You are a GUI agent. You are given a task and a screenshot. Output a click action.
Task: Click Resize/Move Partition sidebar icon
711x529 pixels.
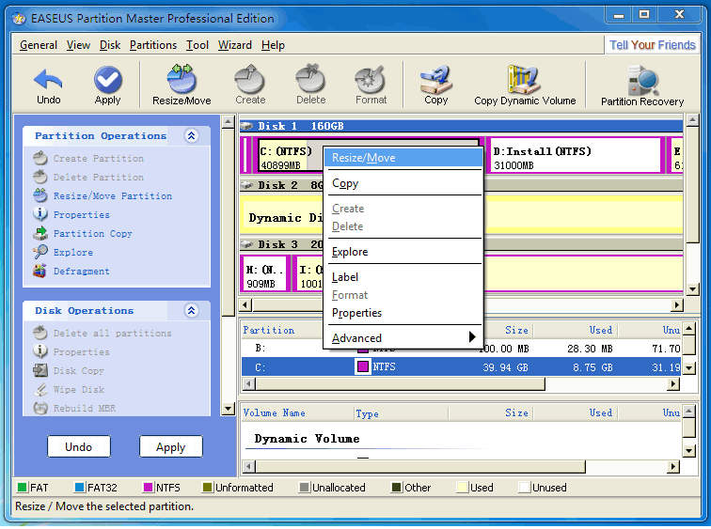[40, 195]
